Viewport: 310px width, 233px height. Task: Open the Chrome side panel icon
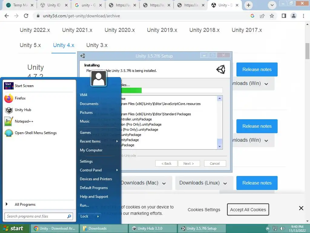pos(284,16)
